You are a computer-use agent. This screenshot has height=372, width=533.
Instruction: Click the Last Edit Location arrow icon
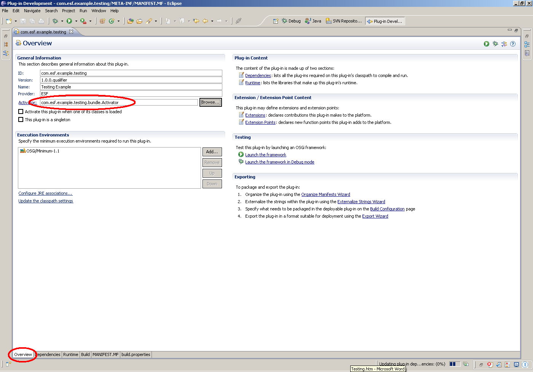pyautogui.click(x=196, y=21)
